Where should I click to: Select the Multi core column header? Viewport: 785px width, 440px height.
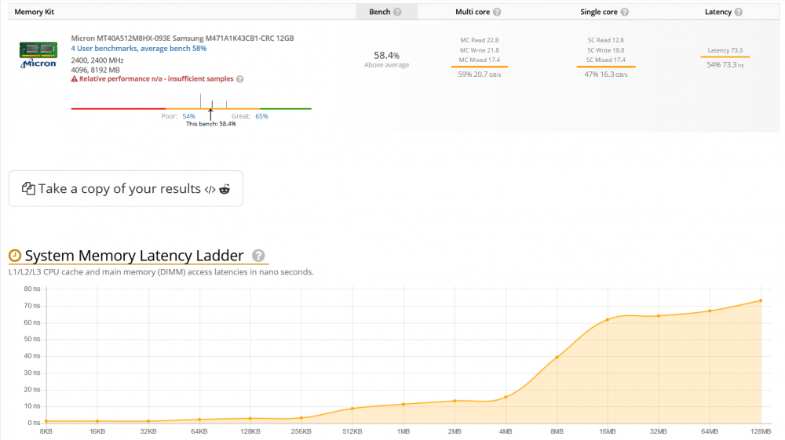[x=473, y=13]
